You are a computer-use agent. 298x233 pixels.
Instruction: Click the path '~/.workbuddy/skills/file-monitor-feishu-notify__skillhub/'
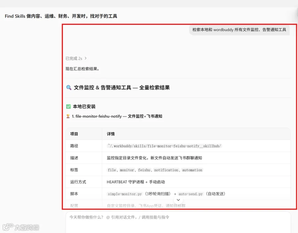pos(164,146)
